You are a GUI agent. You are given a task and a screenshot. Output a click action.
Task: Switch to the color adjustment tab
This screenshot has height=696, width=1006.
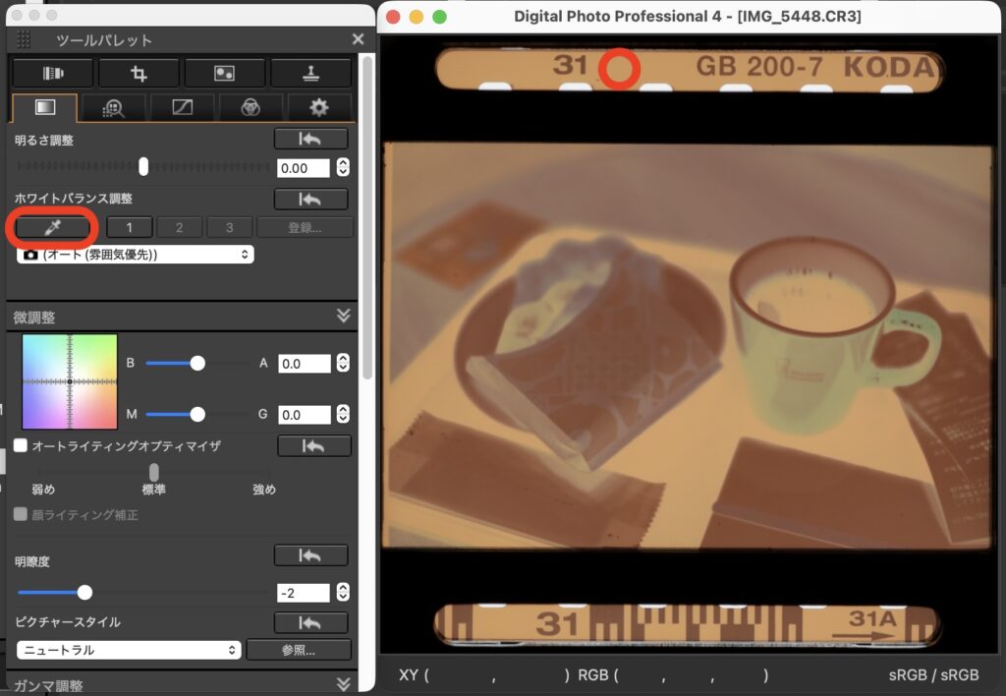252,107
